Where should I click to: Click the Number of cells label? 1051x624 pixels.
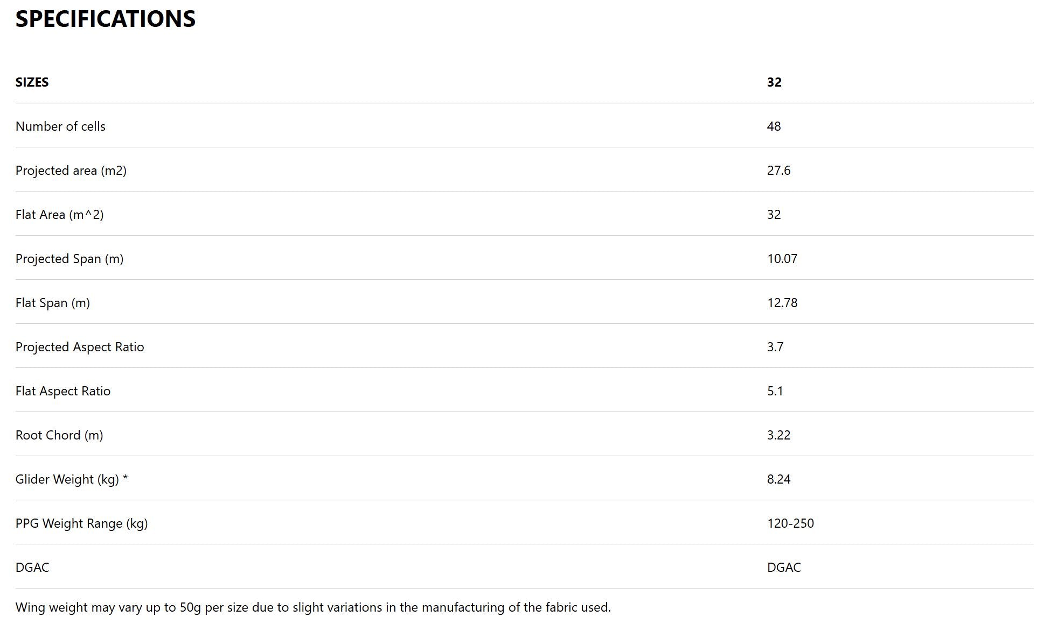point(60,126)
